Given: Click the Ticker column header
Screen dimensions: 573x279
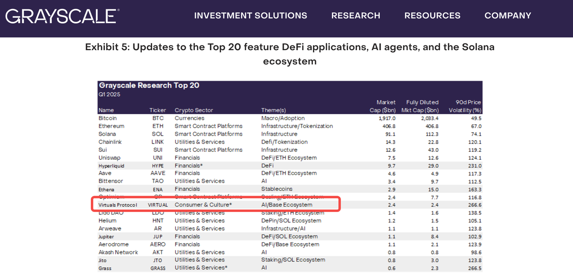Looking at the screenshot, I should 158,110.
